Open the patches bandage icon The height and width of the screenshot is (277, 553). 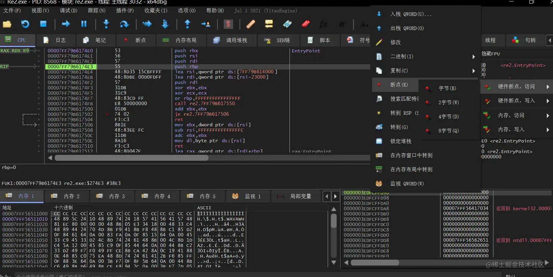click(251, 24)
